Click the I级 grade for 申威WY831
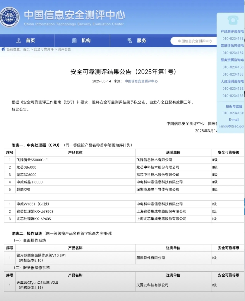This screenshot has width=245, height=301. tap(214, 204)
